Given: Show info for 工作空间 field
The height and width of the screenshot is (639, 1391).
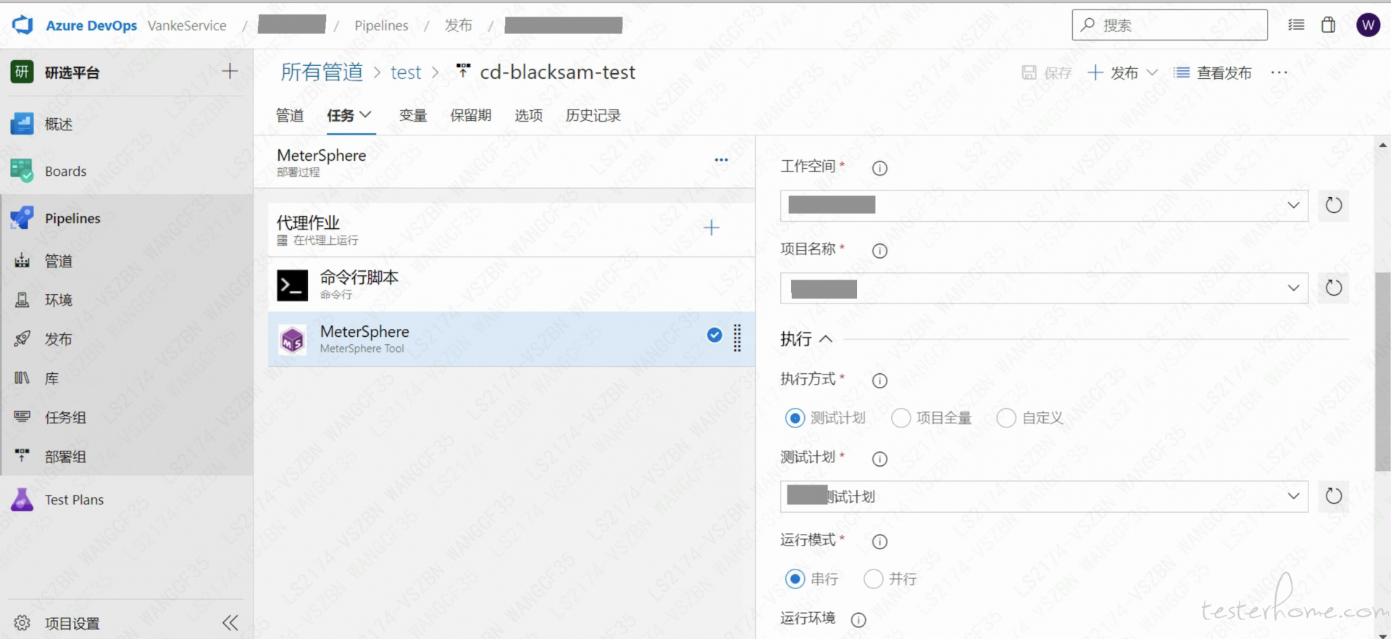Looking at the screenshot, I should click(880, 168).
